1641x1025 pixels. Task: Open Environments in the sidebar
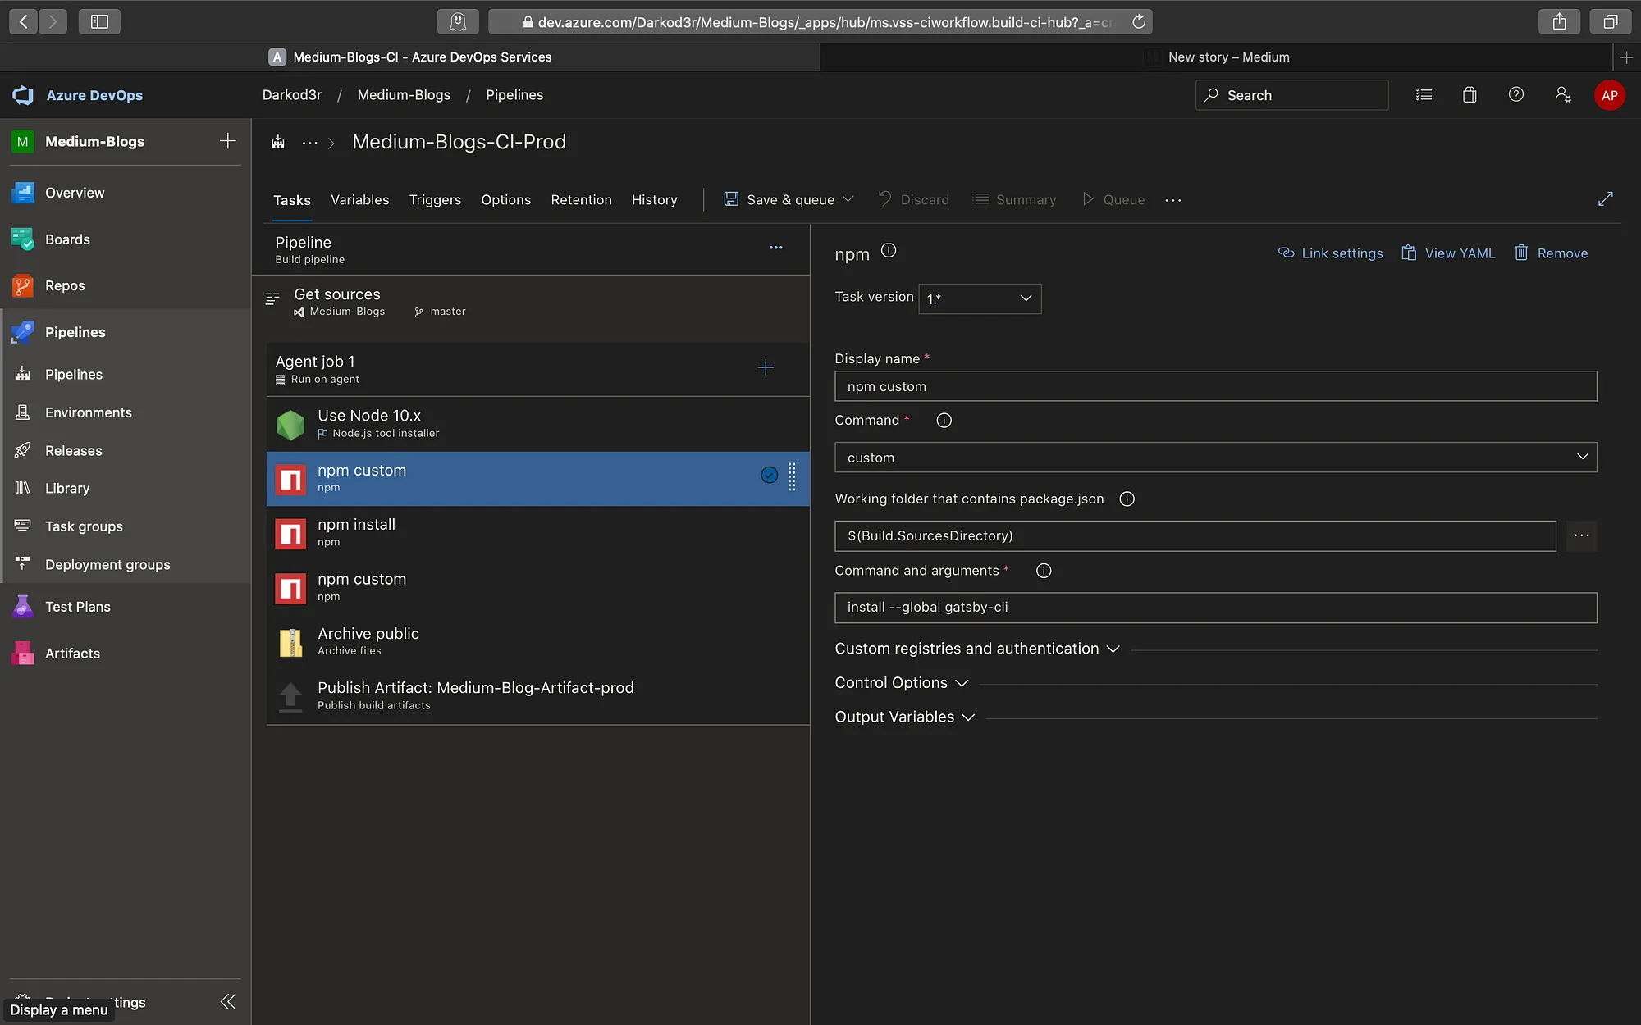(x=88, y=412)
